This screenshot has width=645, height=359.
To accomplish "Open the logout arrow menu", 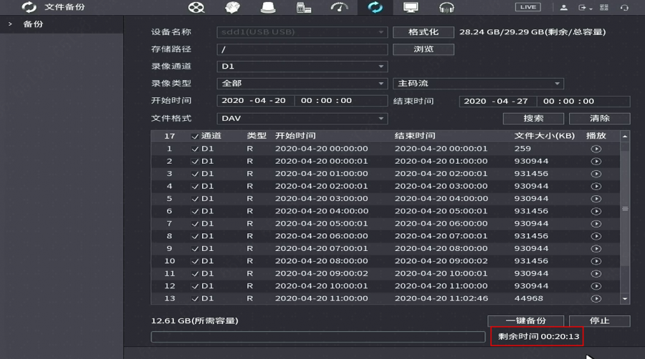I will pos(585,7).
